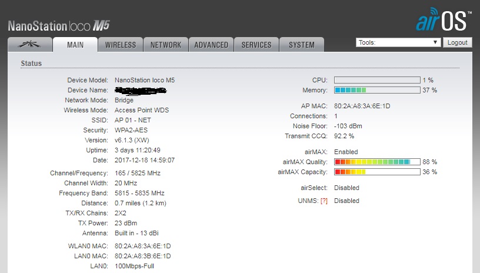The width and height of the screenshot is (480, 273).
Task: Click the Logout button
Action: pyautogui.click(x=457, y=42)
